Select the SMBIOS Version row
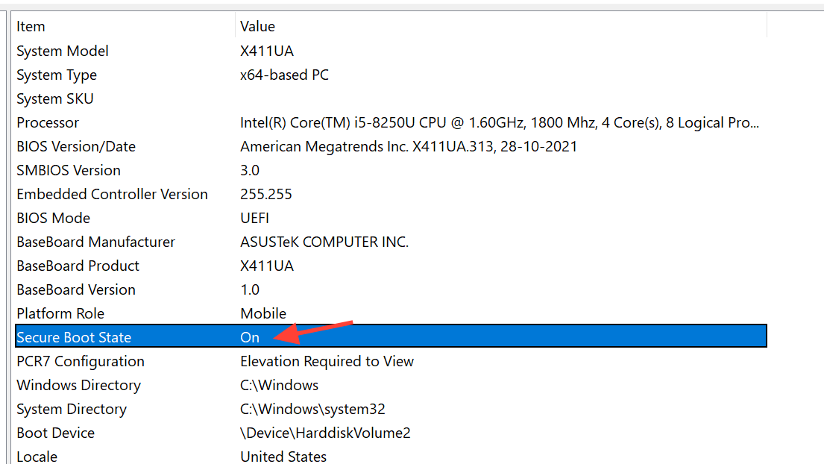 69,170
